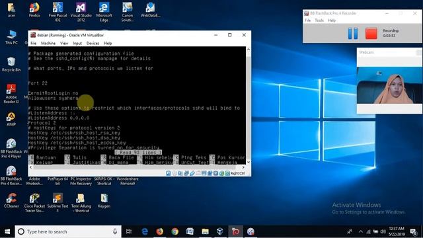Open File Explorer from the taskbar
This screenshot has width=423, height=238.
coord(205,231)
